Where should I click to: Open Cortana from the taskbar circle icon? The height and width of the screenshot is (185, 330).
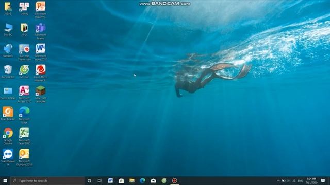tap(89, 180)
